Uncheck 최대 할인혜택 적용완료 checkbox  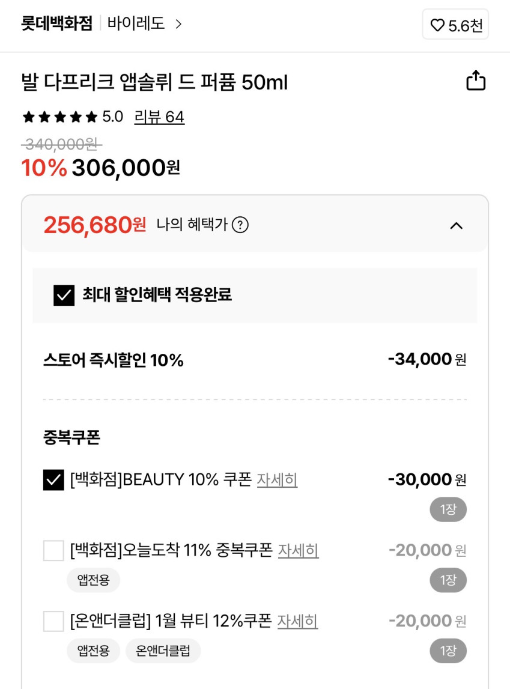(64, 295)
